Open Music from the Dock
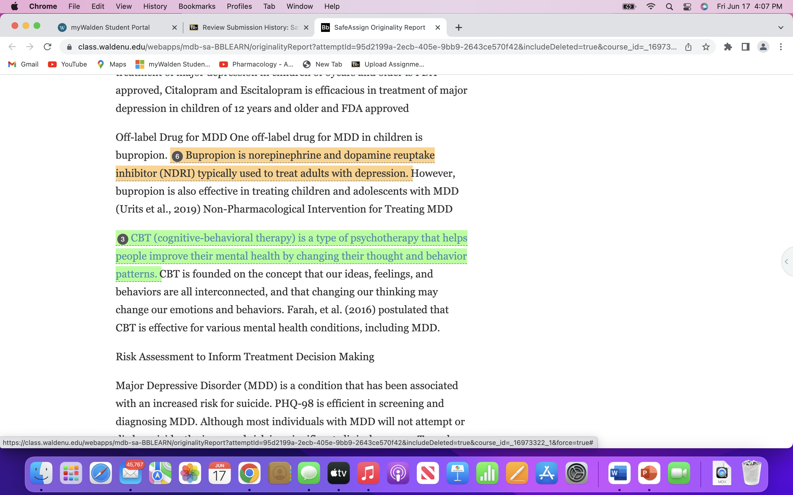The height and width of the screenshot is (495, 793). point(368,473)
